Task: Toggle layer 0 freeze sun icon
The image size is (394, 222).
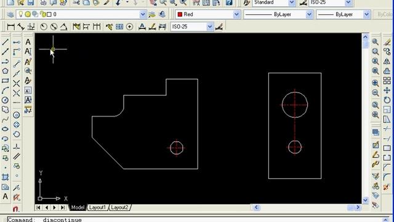Action: (x=28, y=14)
